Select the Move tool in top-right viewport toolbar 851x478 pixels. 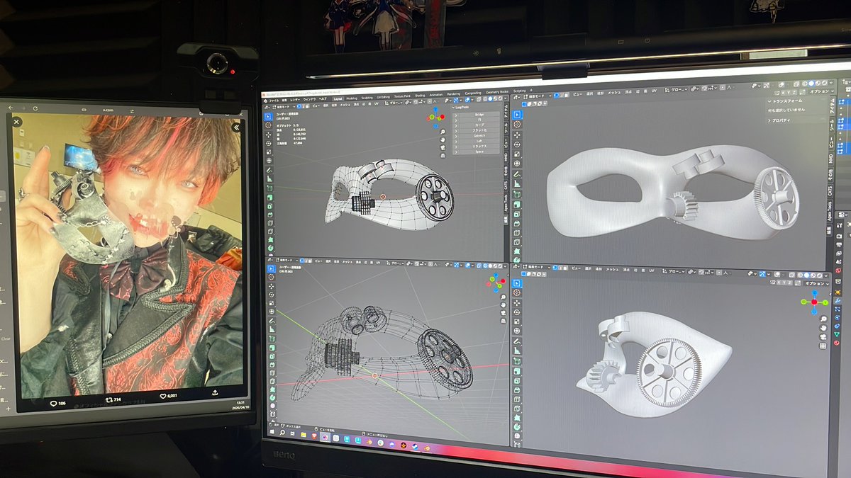point(517,135)
